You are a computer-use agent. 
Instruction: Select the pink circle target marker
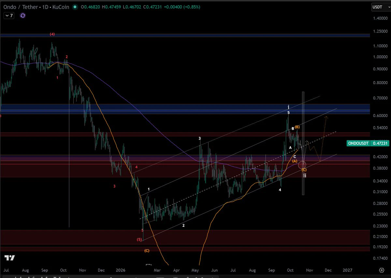(x=302, y=165)
